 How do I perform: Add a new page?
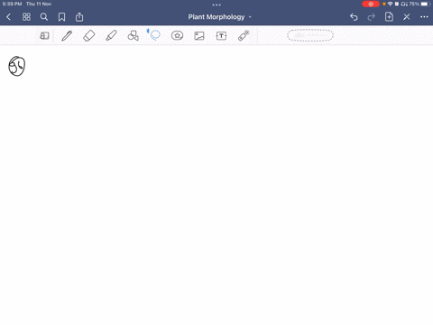389,17
